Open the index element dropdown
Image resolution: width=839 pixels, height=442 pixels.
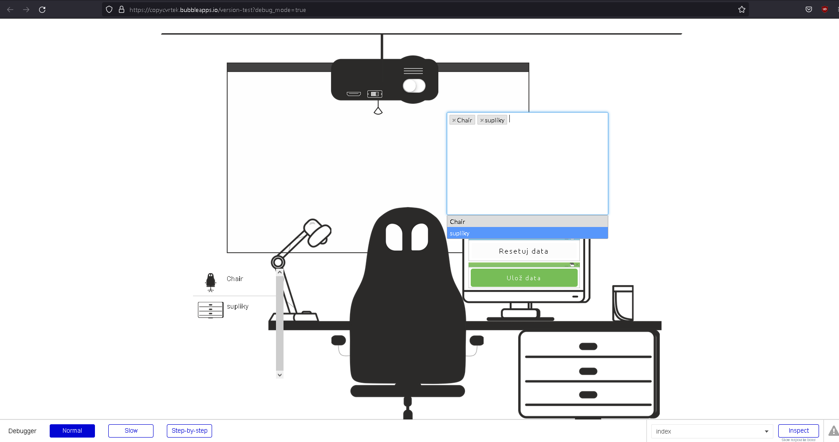click(712, 431)
